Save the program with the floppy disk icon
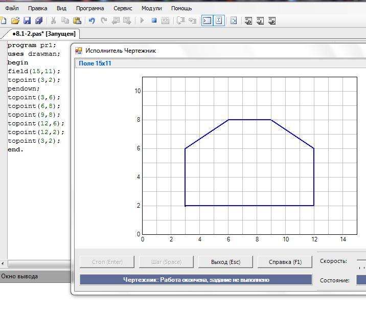The image size is (366, 310). [27, 21]
